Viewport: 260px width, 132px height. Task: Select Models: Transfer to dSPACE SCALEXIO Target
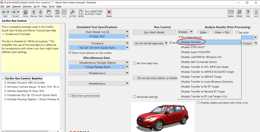(209, 72)
